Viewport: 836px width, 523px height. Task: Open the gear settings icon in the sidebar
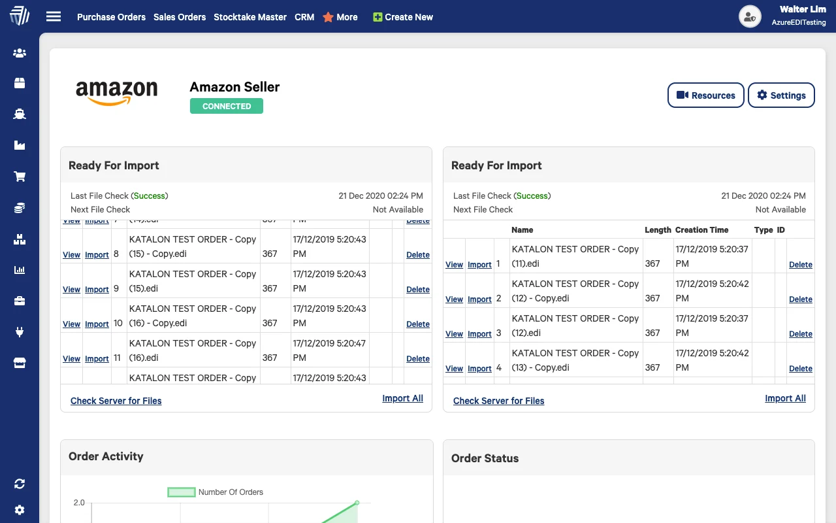tap(19, 509)
